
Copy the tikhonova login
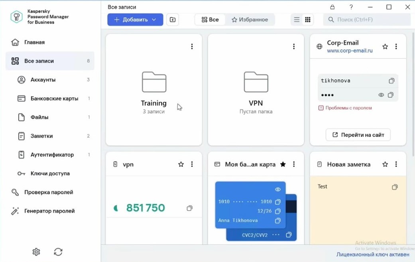(x=391, y=81)
